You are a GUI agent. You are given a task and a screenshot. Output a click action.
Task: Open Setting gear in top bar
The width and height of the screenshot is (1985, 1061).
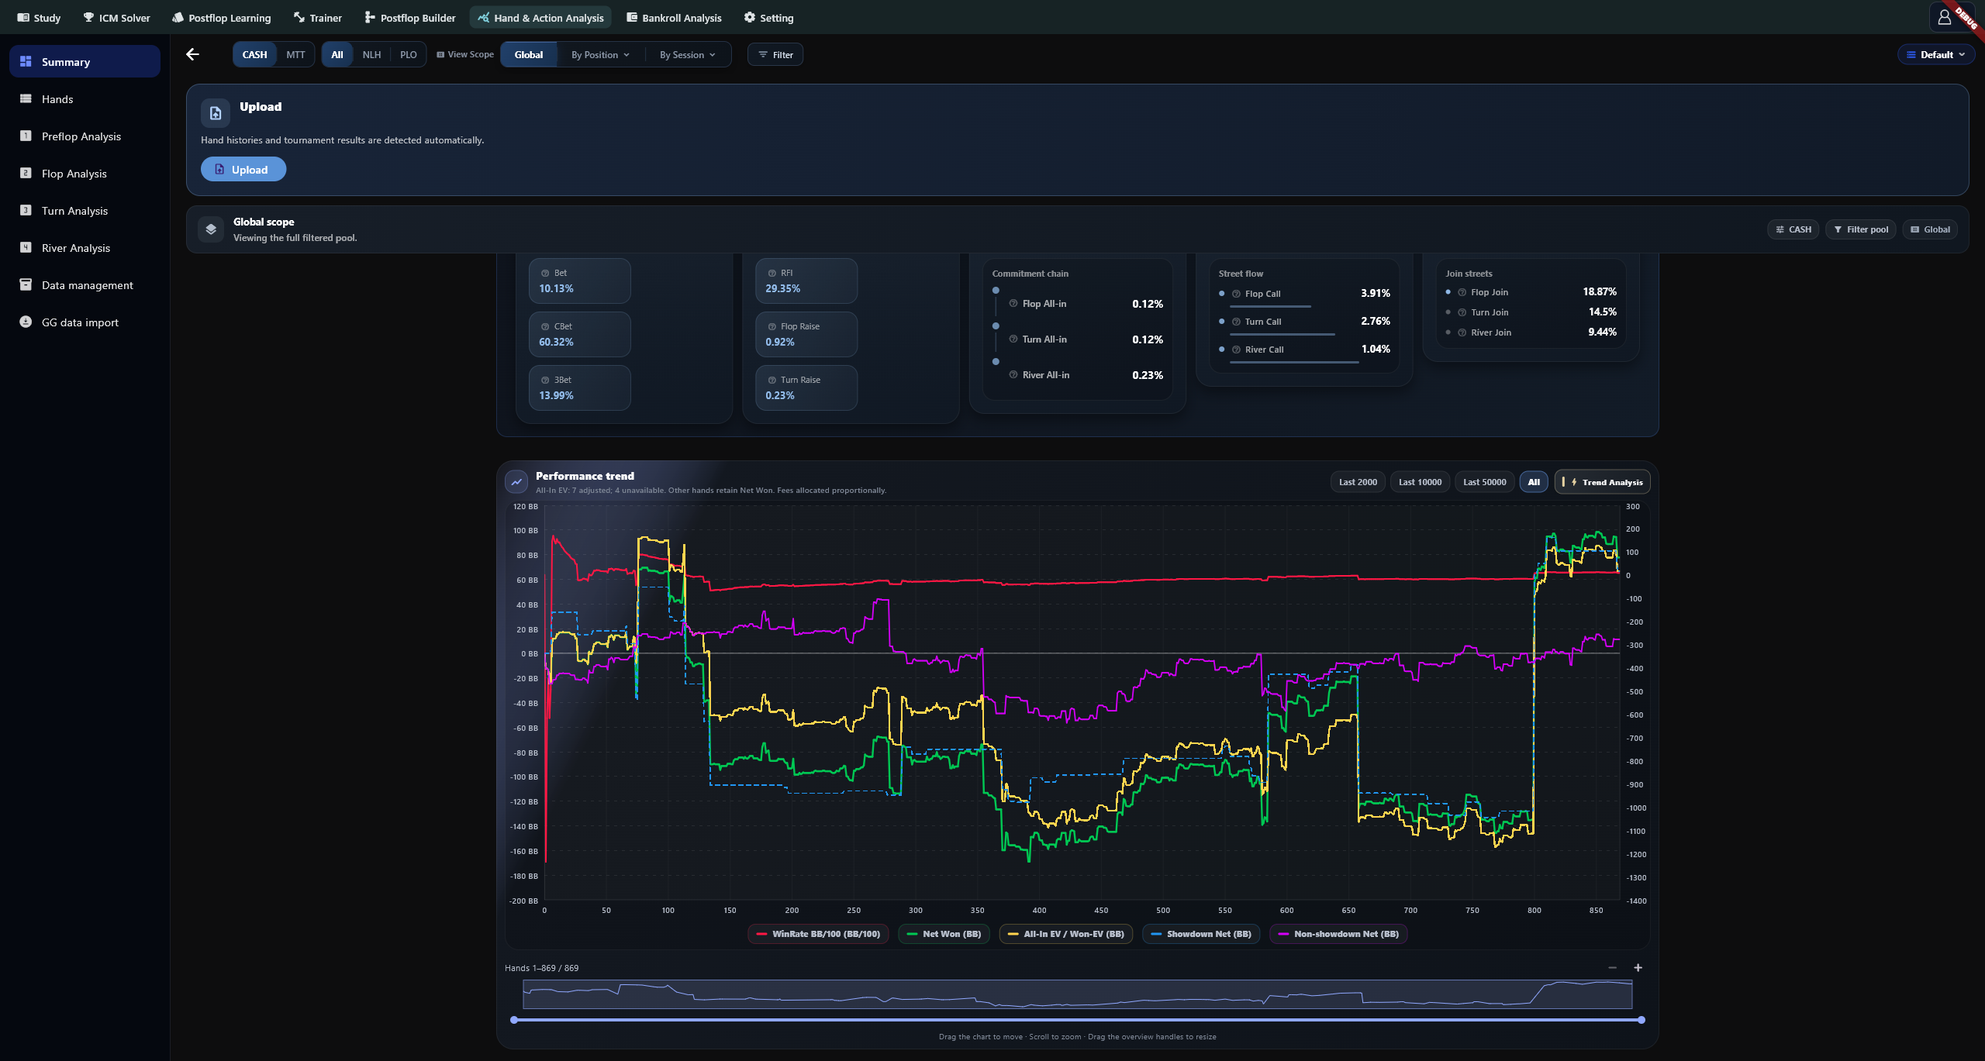tap(768, 17)
